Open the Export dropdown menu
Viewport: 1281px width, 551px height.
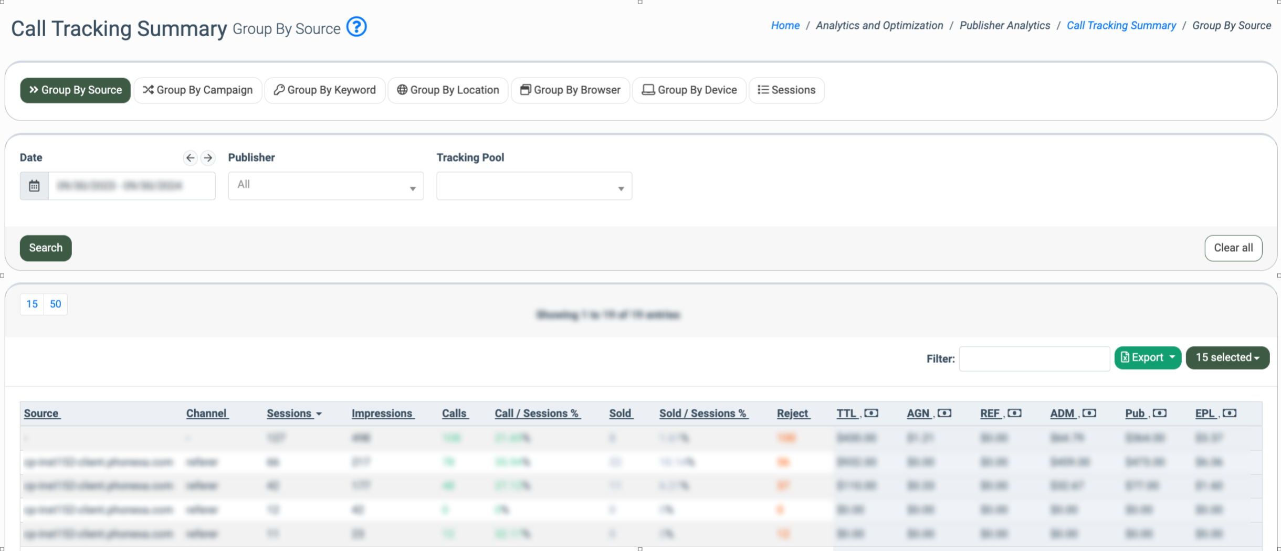(1147, 358)
